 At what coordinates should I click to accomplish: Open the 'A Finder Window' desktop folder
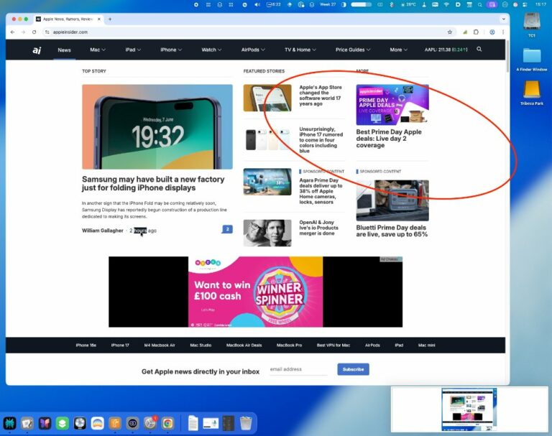point(532,60)
